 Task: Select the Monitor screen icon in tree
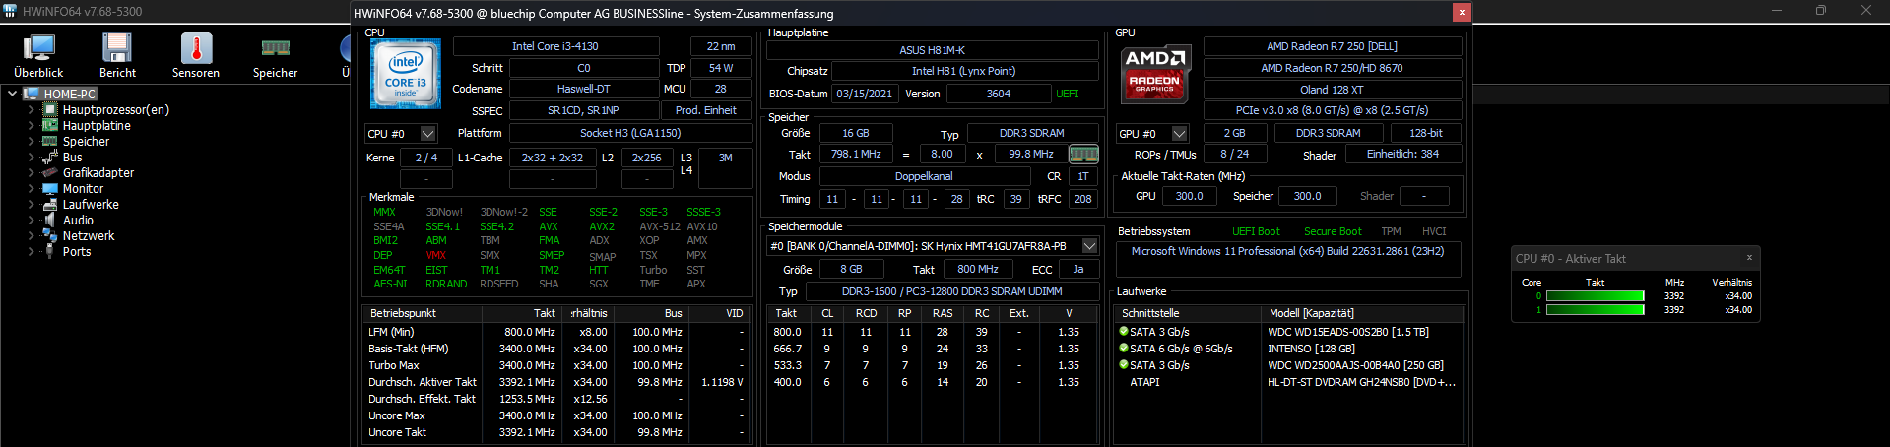pos(50,189)
